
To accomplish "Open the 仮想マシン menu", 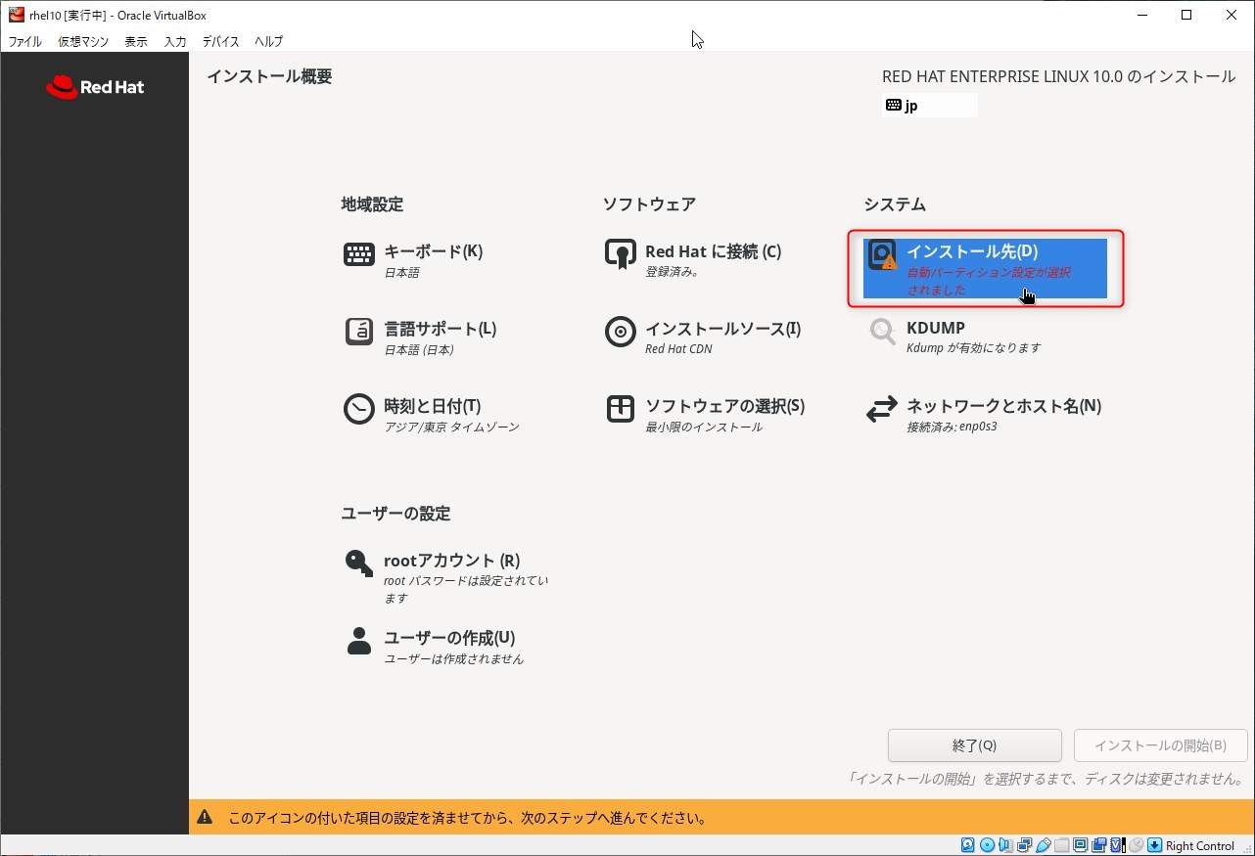I will (83, 42).
